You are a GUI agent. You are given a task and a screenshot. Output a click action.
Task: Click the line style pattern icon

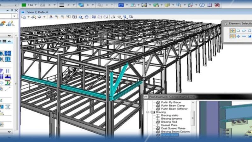point(43,5)
